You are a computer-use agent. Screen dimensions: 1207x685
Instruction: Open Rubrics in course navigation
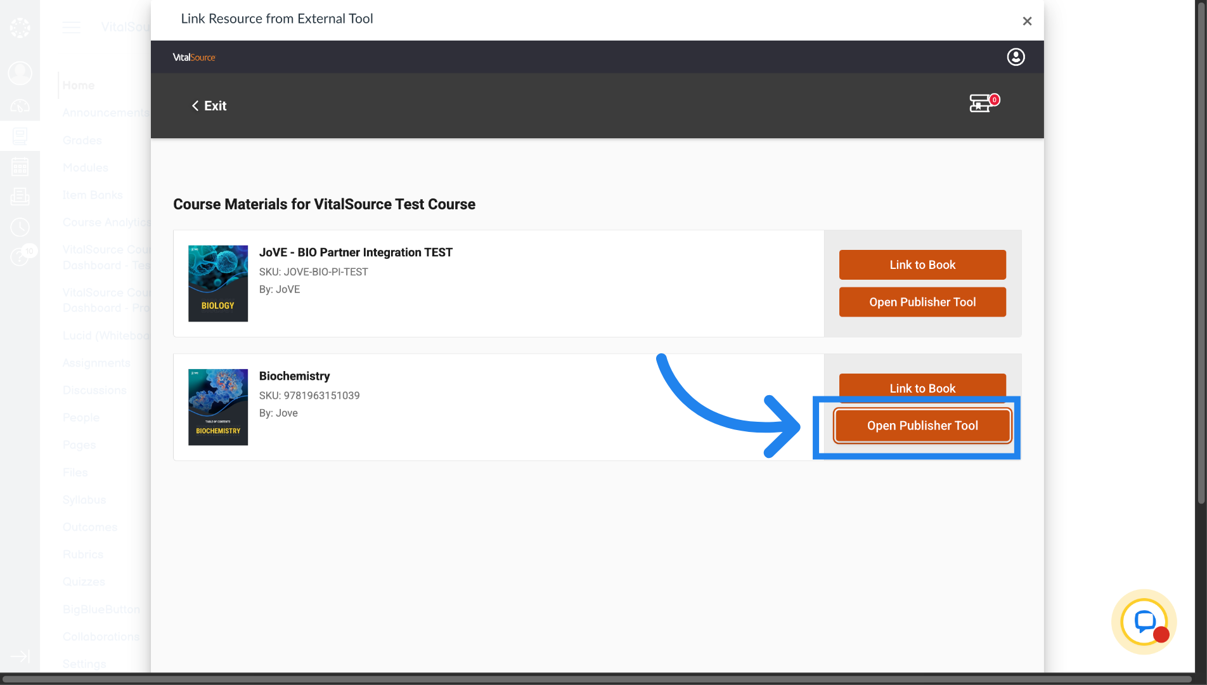pos(83,554)
